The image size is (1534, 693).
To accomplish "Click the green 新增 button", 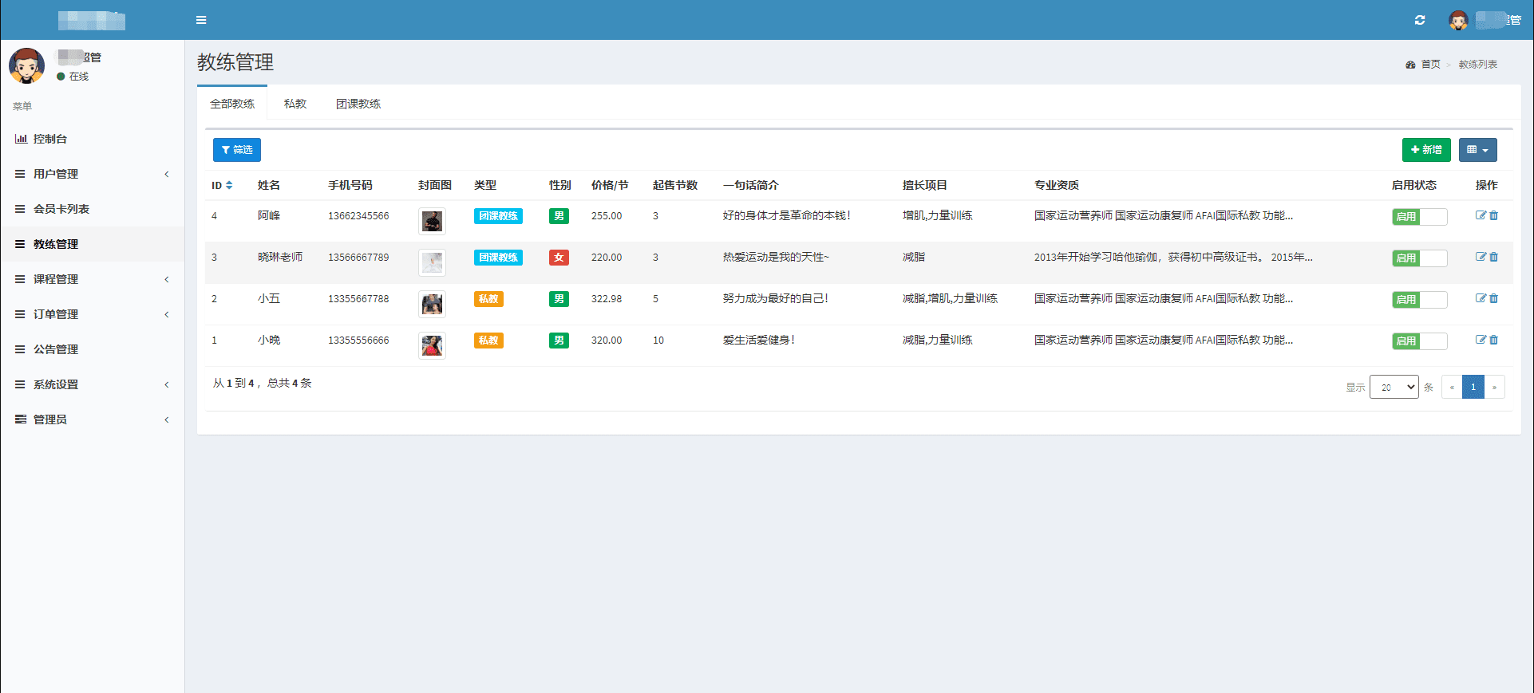I will point(1425,150).
